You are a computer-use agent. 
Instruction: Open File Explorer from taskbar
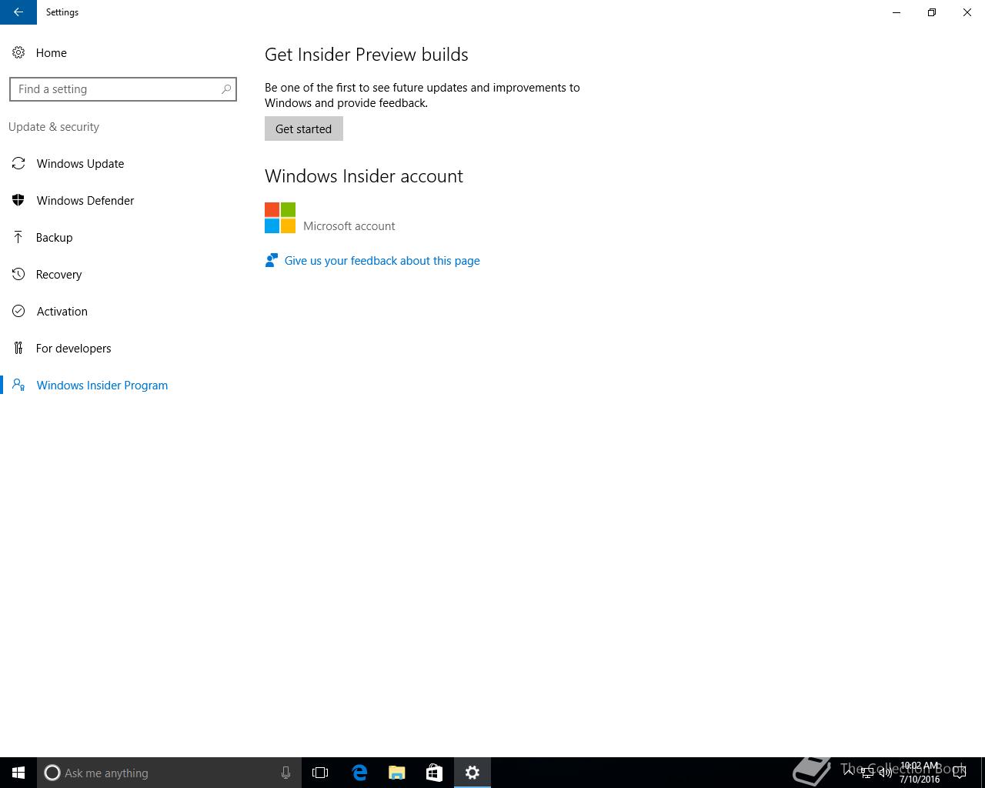pyautogui.click(x=397, y=773)
